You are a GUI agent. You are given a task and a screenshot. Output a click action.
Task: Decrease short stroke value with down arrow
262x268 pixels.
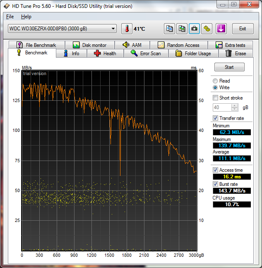[x=235, y=109]
